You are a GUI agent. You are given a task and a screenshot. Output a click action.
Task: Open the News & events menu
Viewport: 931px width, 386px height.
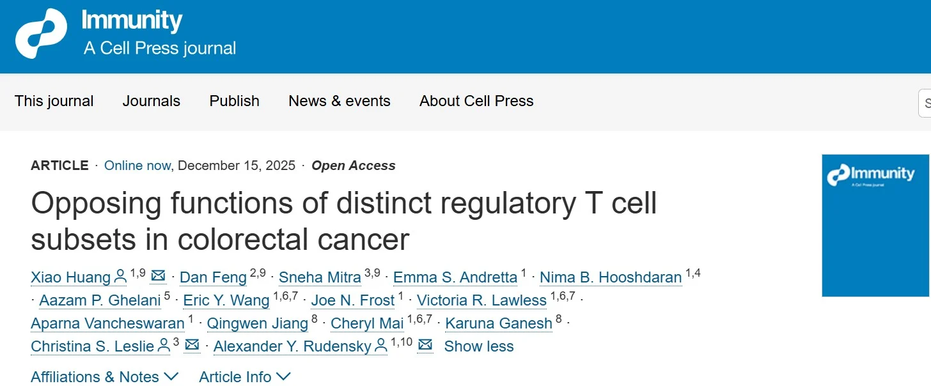point(340,101)
